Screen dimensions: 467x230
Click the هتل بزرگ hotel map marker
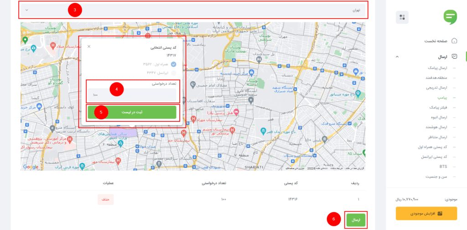236,112
